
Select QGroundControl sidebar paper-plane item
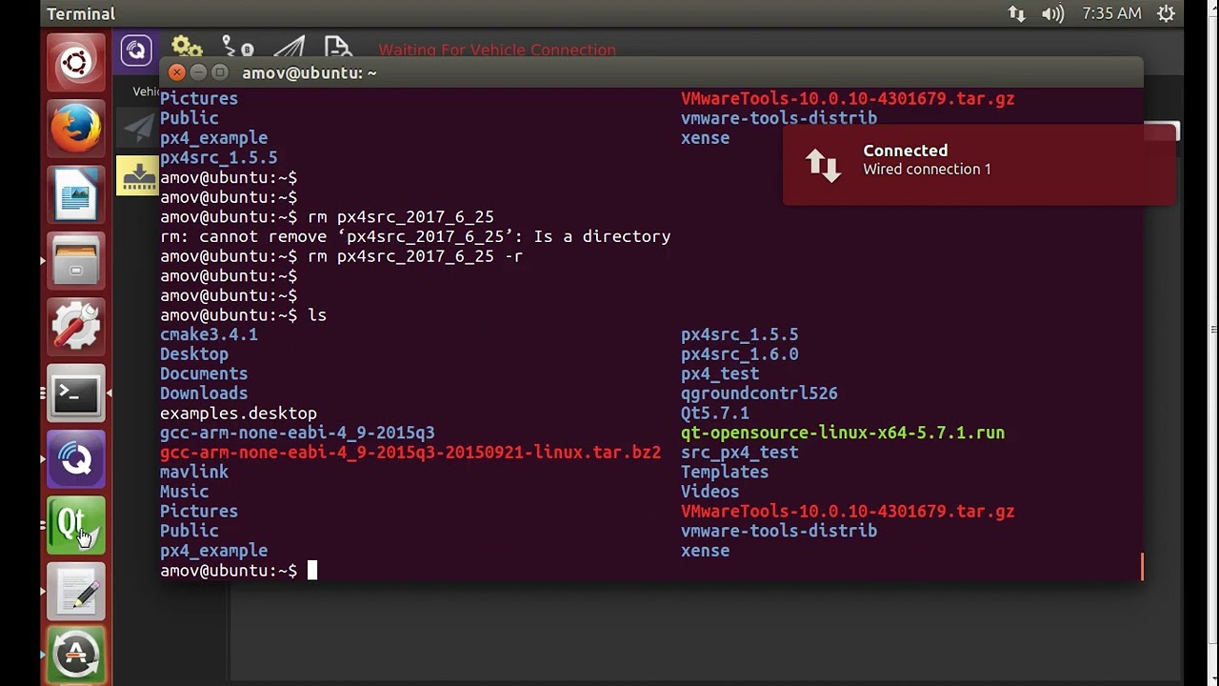click(138, 128)
